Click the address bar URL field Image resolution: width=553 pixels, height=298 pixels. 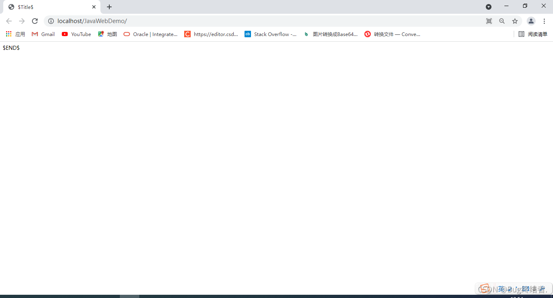click(267, 21)
